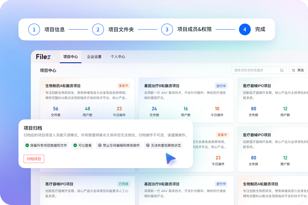Click green check icon beside 可以查看
Viewport: 308px width, 205px height.
point(75,145)
